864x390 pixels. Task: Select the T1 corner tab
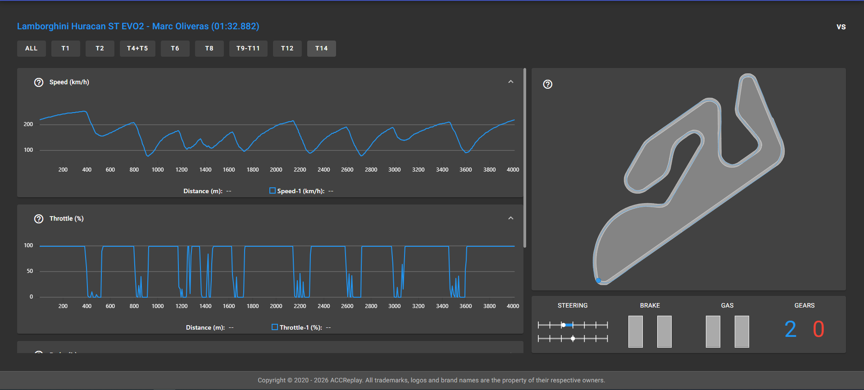click(66, 49)
